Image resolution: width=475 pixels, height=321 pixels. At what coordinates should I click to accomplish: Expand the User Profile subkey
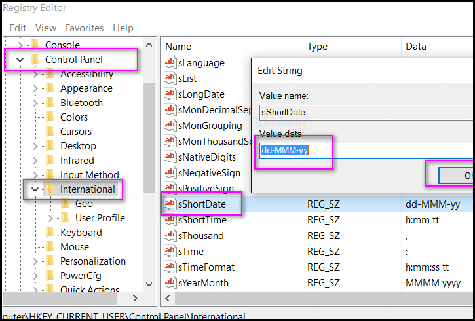(50, 218)
